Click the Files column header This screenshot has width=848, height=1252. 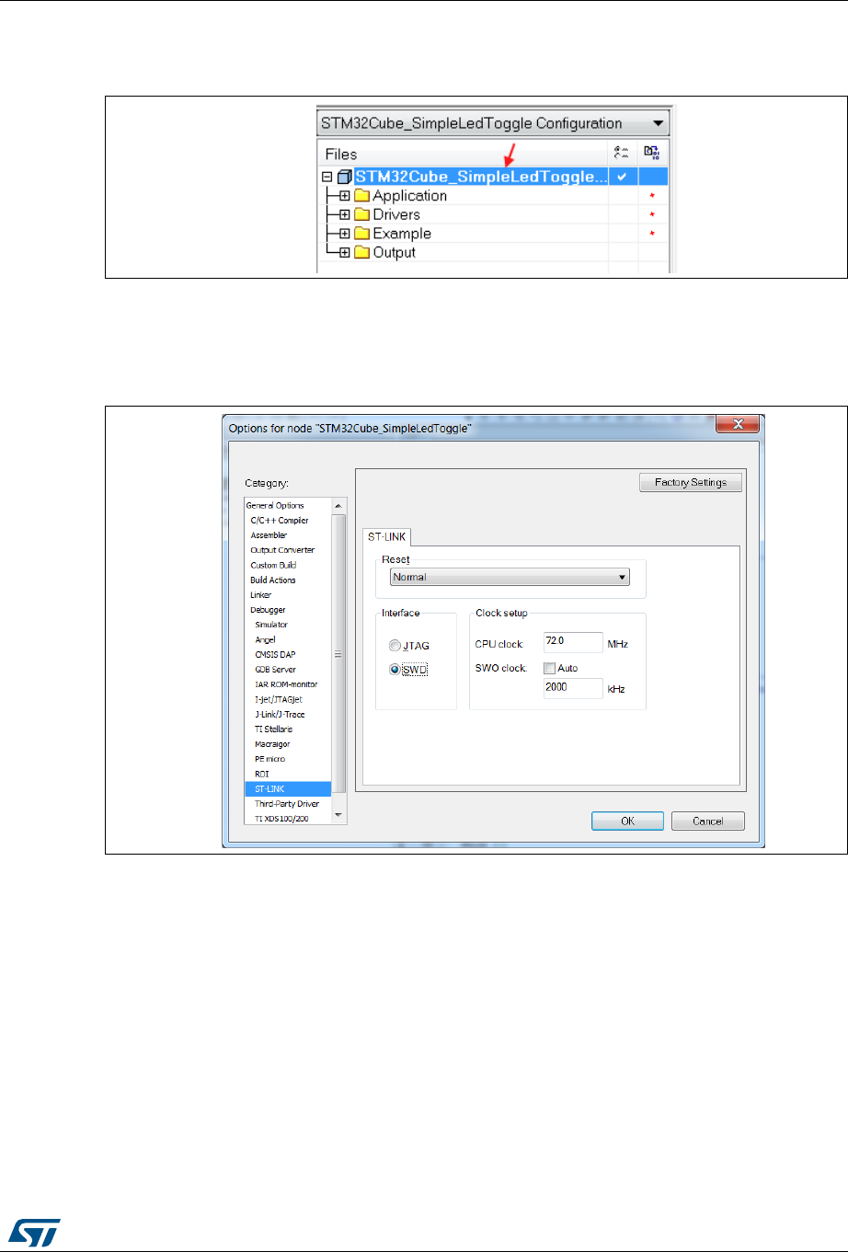[x=463, y=155]
